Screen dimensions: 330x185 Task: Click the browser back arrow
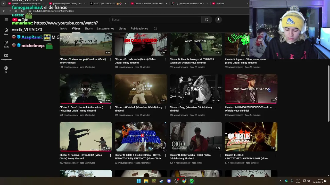pos(4,11)
